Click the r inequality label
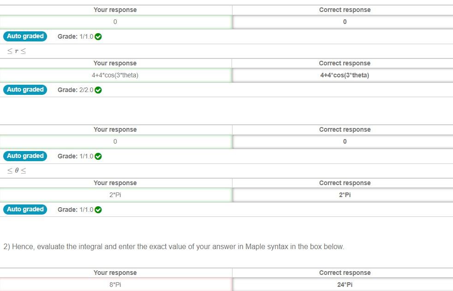The height and width of the screenshot is (291, 453). [x=16, y=51]
